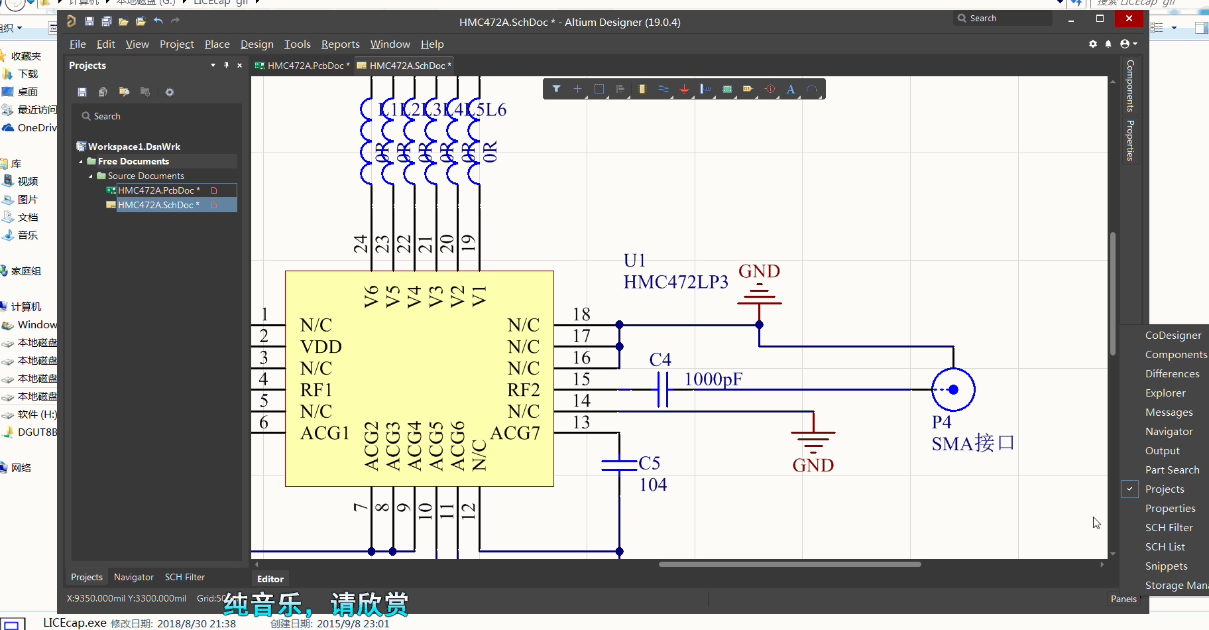Click the Save icon in the title bar
Viewport: 1209px width, 630px height.
click(89, 21)
